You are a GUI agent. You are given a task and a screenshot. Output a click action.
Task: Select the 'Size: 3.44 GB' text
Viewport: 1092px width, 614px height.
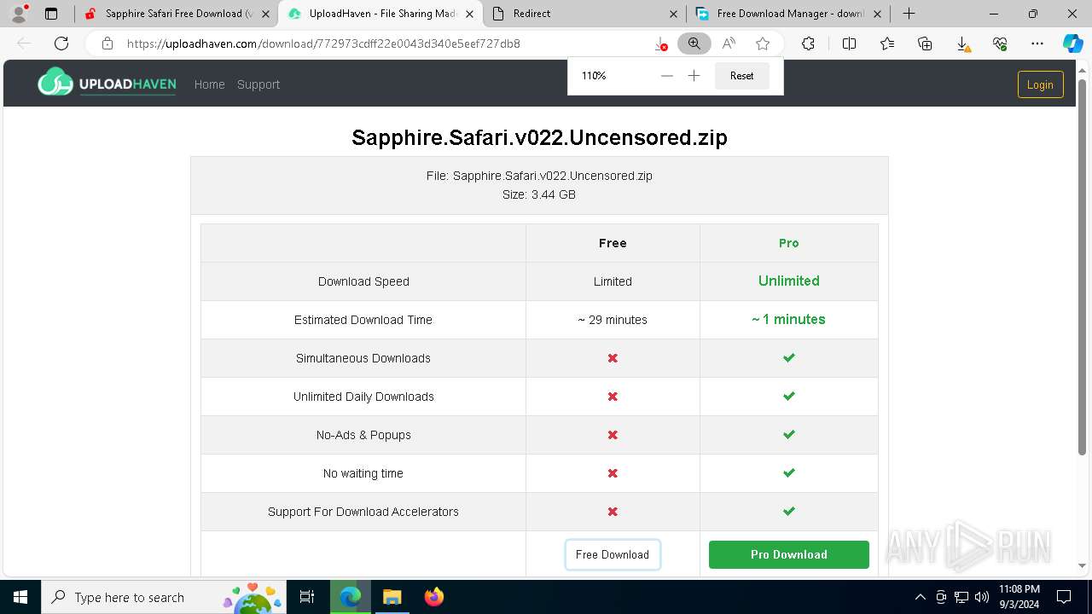539,194
